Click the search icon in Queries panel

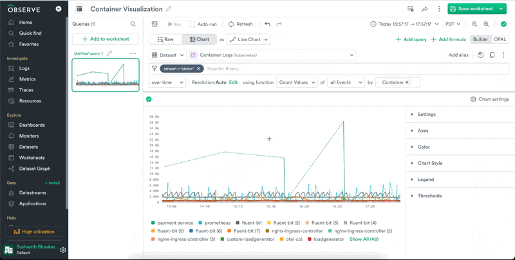click(x=133, y=24)
